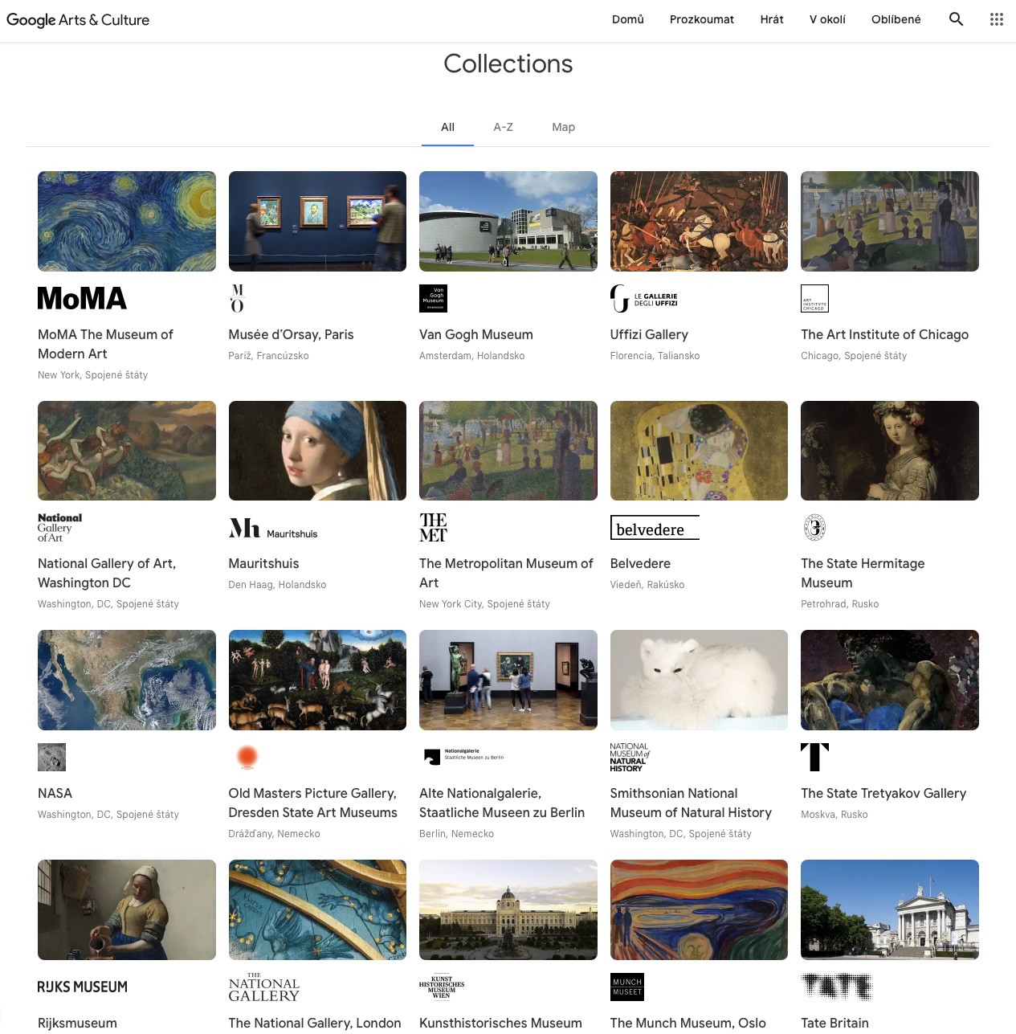
Task: Open The Kiss Belvedere thumbnail
Action: click(x=699, y=451)
